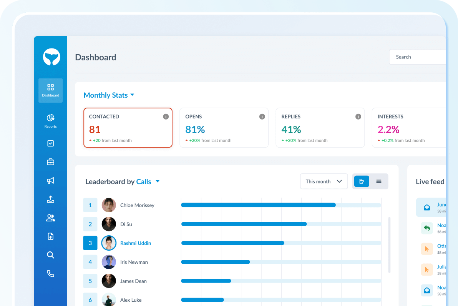Expand the Monthly Stats dropdown
Viewport: 458px width, 306px height.
coord(132,95)
